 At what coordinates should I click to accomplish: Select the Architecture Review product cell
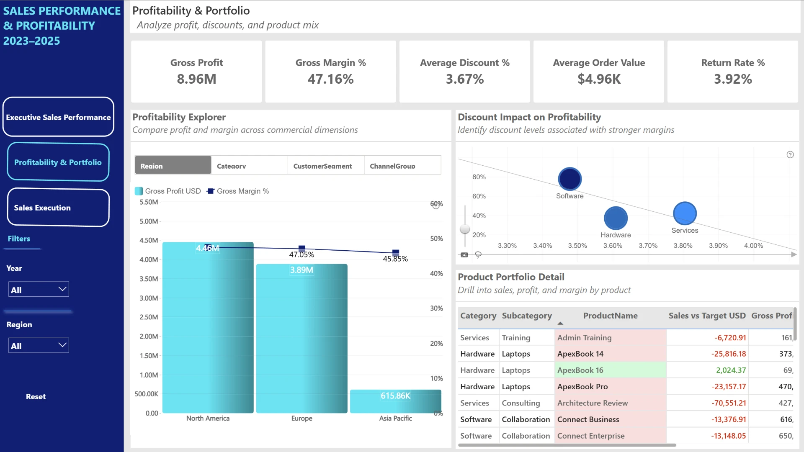click(611, 403)
